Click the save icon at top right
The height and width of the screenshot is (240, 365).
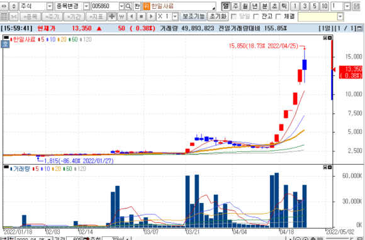pyautogui.click(x=356, y=6)
